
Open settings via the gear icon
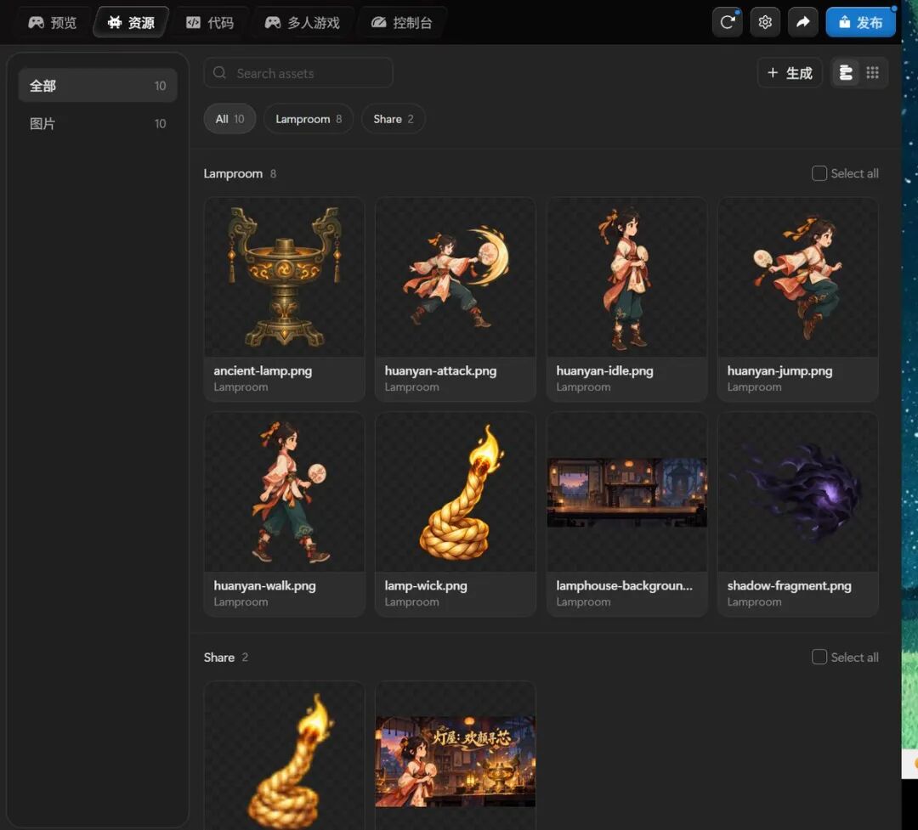765,22
